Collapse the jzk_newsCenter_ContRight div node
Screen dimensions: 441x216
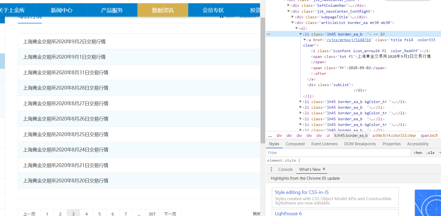pos(289,11)
